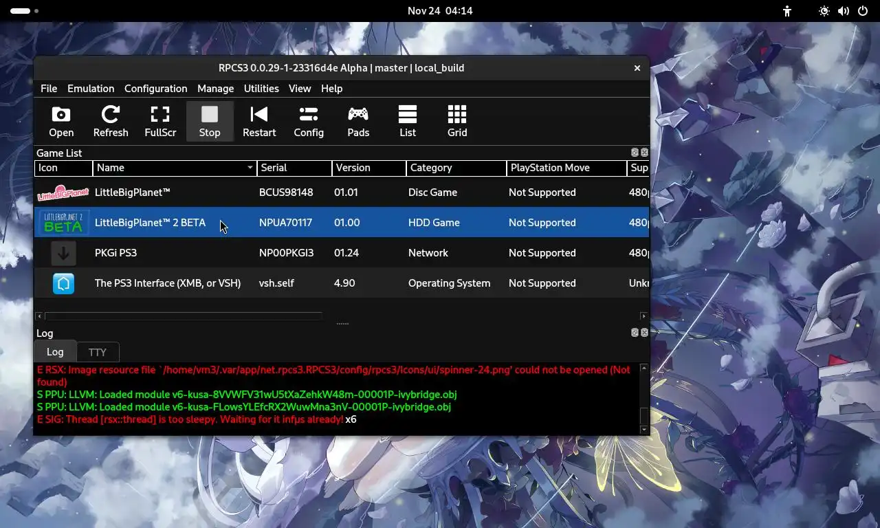Sort by the Icon column header
Screen dimensions: 880x528
[63, 168]
